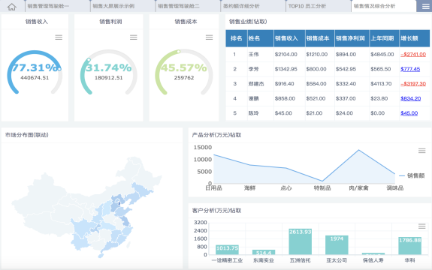
Task: Click the value 180912.51
Action: point(108,78)
